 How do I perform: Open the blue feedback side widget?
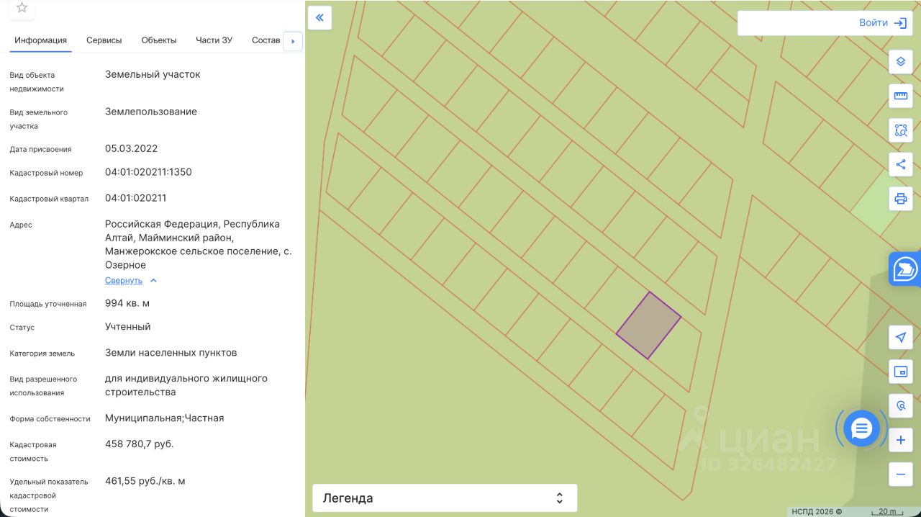click(905, 269)
